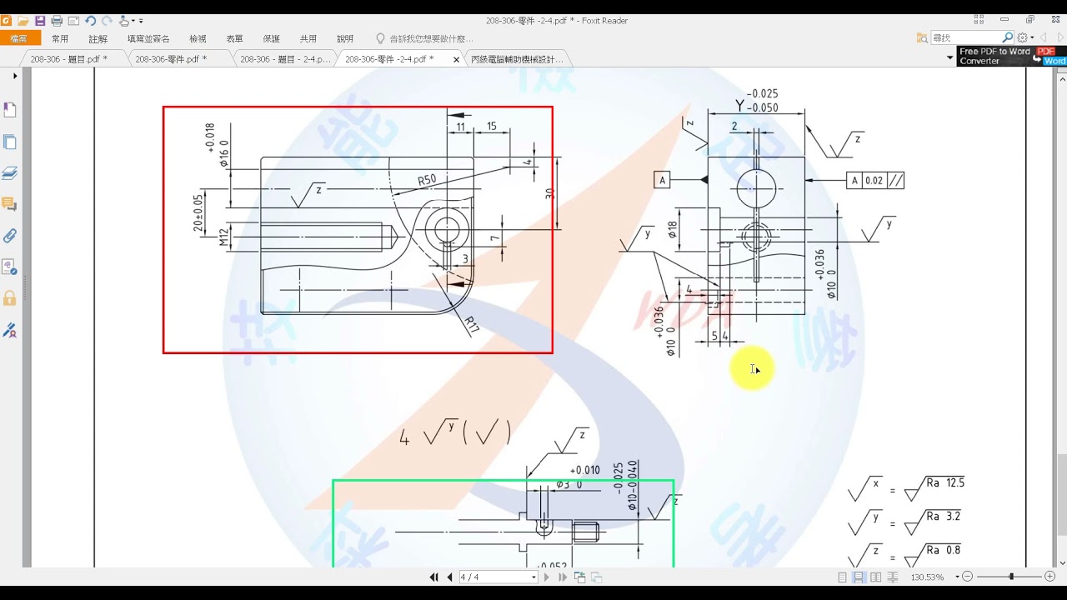Viewport: 1067px width, 600px height.
Task: Go to the previous page
Action: pyautogui.click(x=450, y=577)
